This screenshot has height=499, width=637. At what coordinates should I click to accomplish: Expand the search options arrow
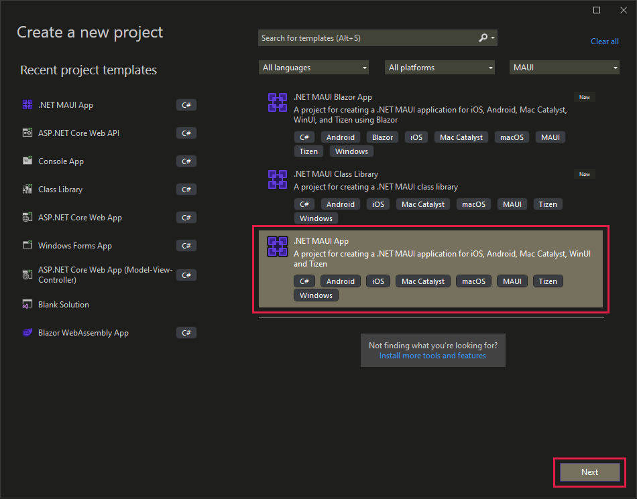pyautogui.click(x=493, y=38)
